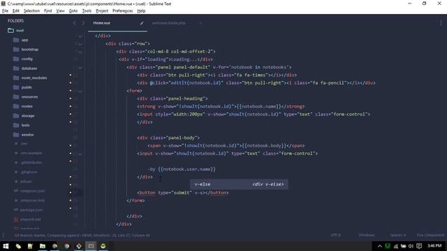Change the Vue Component syntax selector
This screenshot has width=447, height=251.
click(x=430, y=235)
